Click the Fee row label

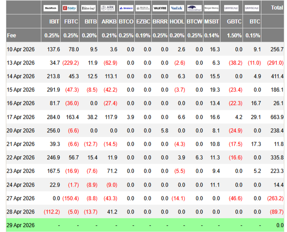(x=11, y=35)
